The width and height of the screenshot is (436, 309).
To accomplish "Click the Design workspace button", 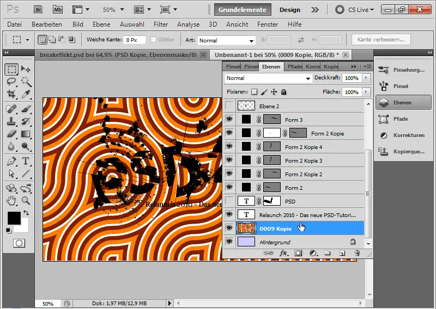I will (290, 10).
